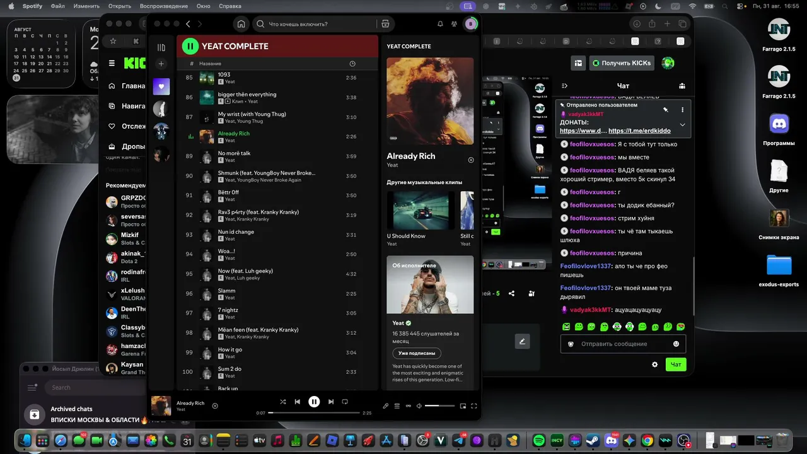Open Главная in the Kick sidebar
807x454 pixels.
pos(127,86)
